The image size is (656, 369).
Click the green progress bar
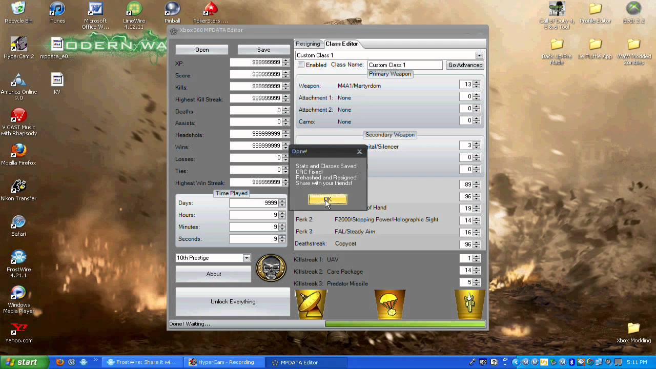pyautogui.click(x=405, y=324)
